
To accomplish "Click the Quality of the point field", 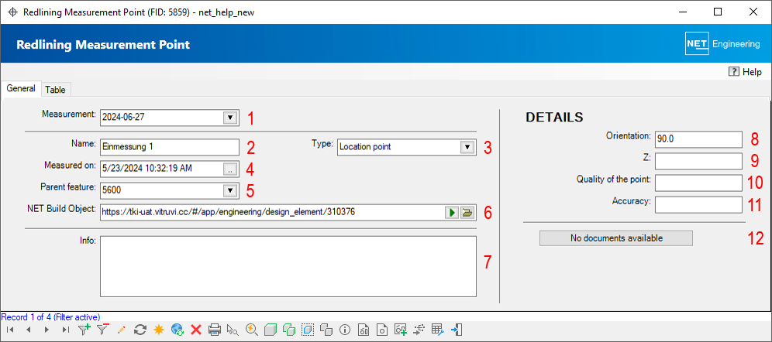I will (698, 183).
